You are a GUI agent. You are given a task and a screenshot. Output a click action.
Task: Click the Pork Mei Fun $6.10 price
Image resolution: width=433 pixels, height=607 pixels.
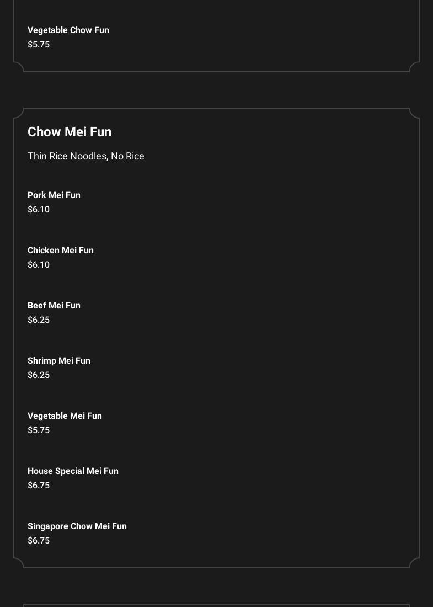click(x=39, y=210)
